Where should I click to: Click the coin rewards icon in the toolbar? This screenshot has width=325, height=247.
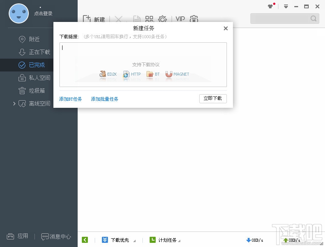(x=194, y=19)
